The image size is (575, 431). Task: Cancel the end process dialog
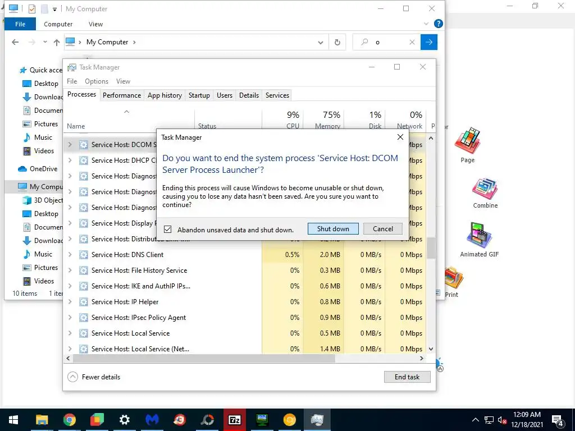pyautogui.click(x=383, y=229)
